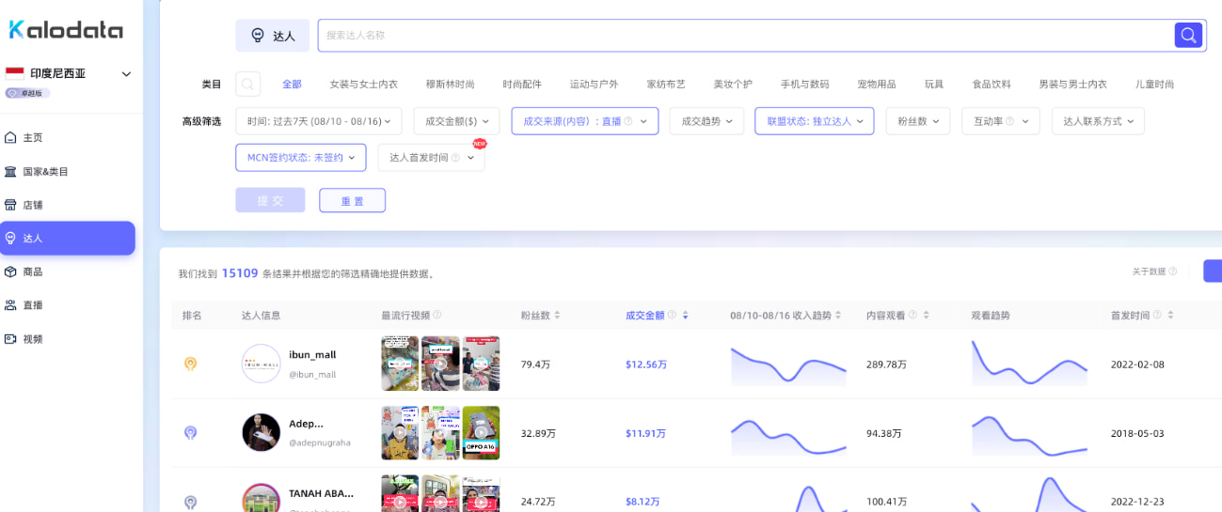Viewport: 1222px width, 512px height.
Task: Click the ibun_mall avatar
Action: (x=261, y=364)
